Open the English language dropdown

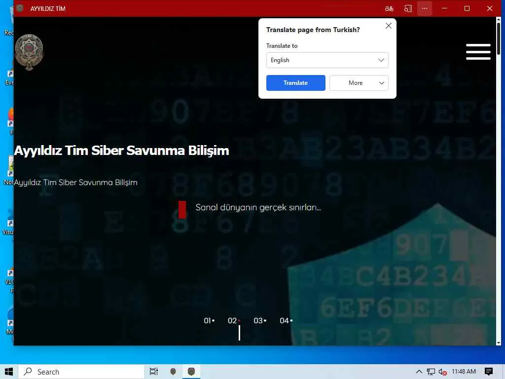(327, 60)
